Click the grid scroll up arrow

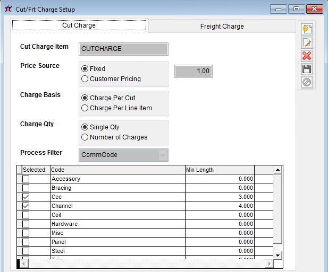[x=277, y=170]
